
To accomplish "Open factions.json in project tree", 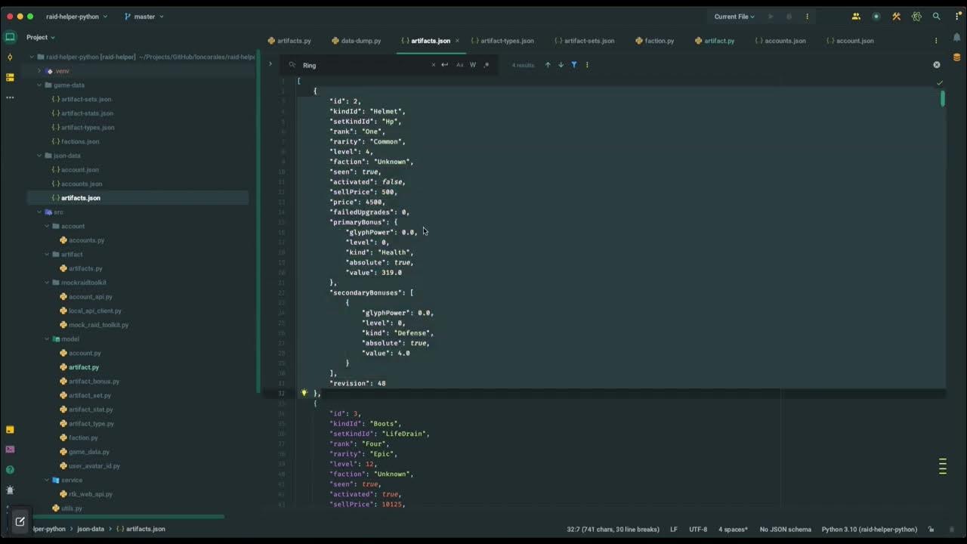I will [75, 141].
